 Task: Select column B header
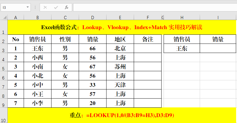click(38, 17)
